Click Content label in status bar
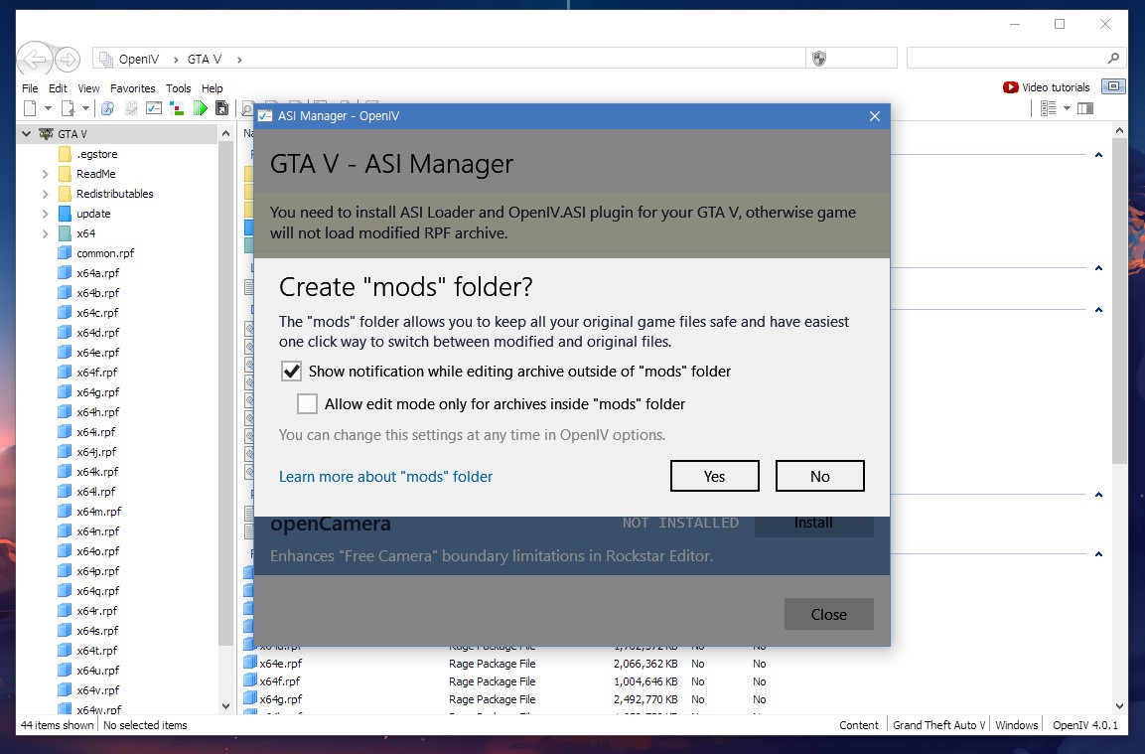Image resolution: width=1145 pixels, height=754 pixels. pos(859,725)
